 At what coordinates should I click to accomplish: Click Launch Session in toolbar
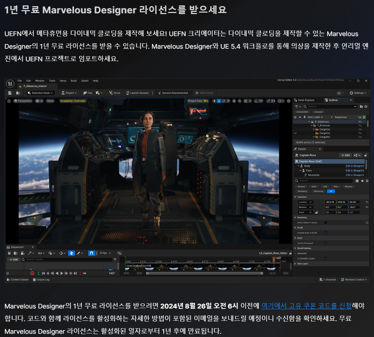pos(137,93)
